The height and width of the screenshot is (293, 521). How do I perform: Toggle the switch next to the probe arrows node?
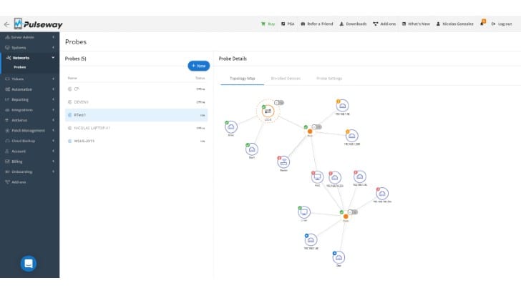279,103
